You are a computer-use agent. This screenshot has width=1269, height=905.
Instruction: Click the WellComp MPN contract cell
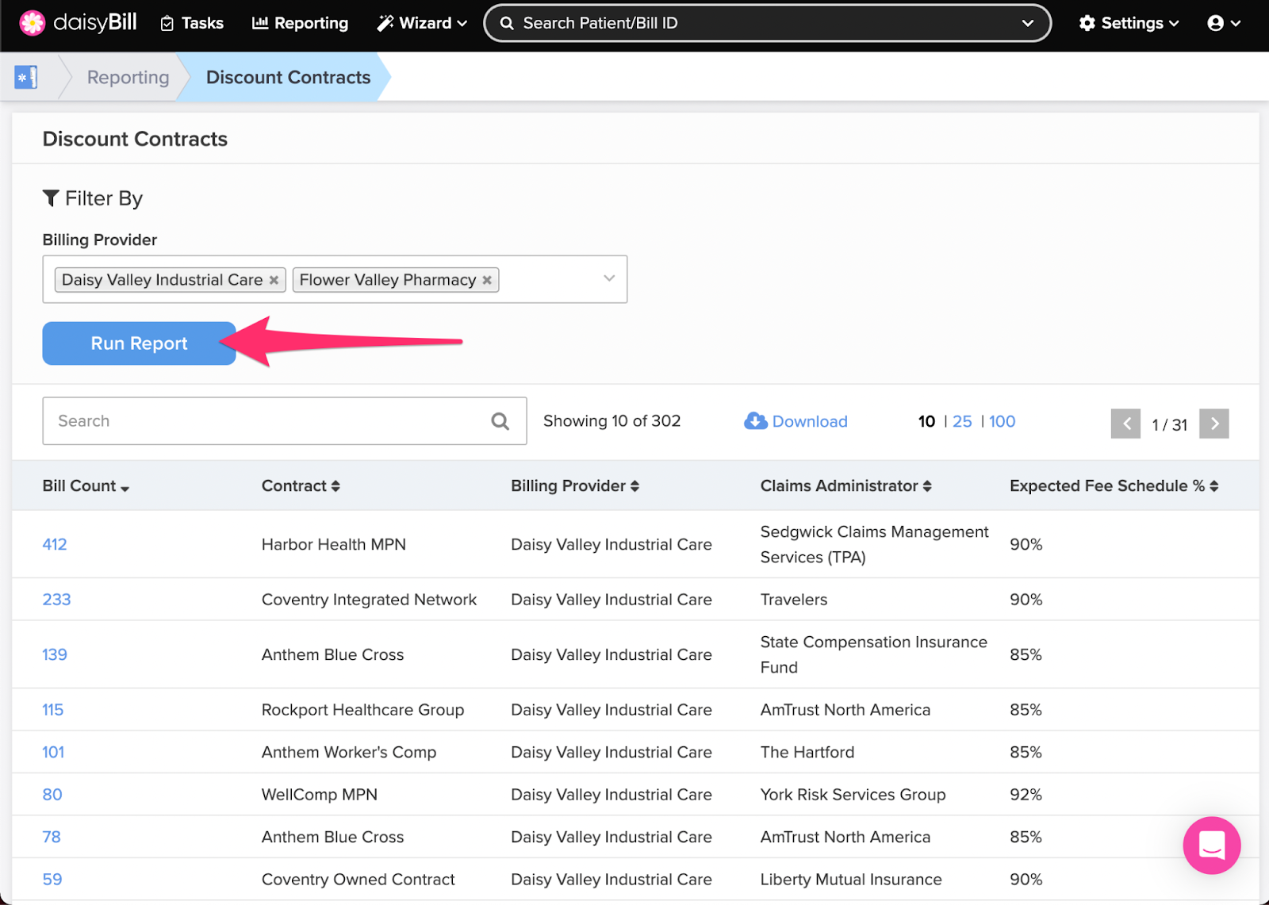pos(320,795)
